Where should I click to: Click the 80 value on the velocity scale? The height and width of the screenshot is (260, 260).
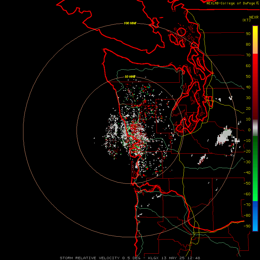(248, 44)
